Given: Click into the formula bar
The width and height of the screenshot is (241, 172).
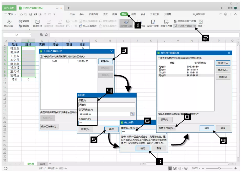Looking at the screenshot, I should coord(144,35).
